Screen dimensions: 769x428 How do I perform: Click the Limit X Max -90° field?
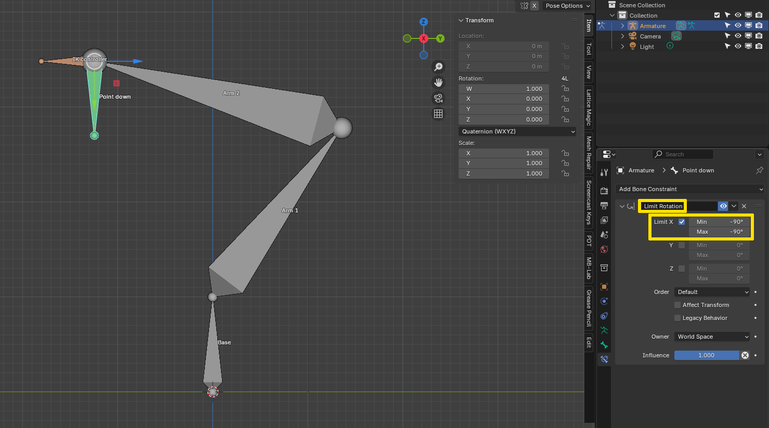719,232
